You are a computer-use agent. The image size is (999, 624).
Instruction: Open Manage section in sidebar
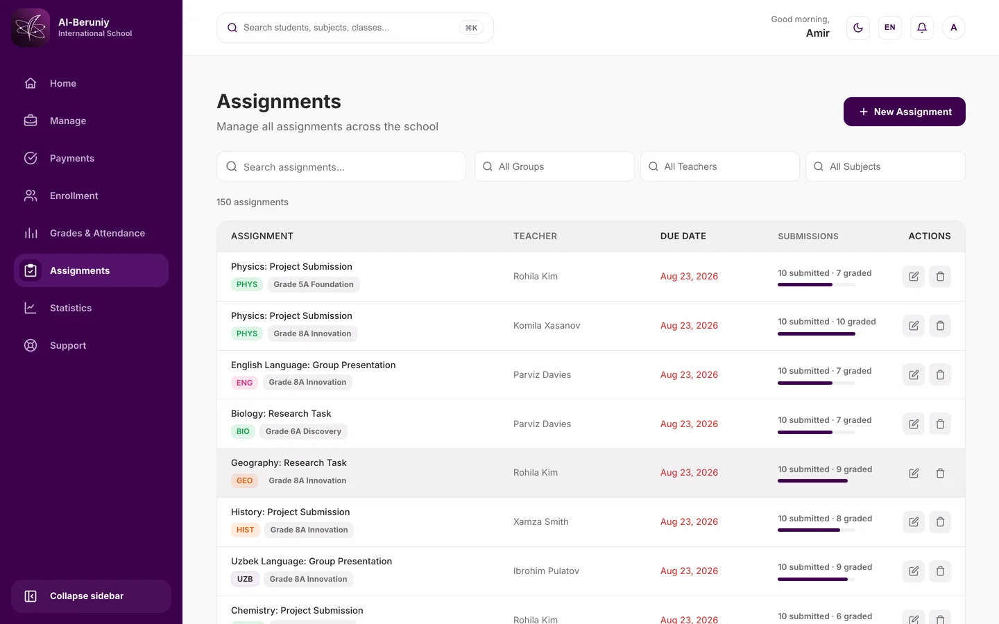(x=91, y=121)
